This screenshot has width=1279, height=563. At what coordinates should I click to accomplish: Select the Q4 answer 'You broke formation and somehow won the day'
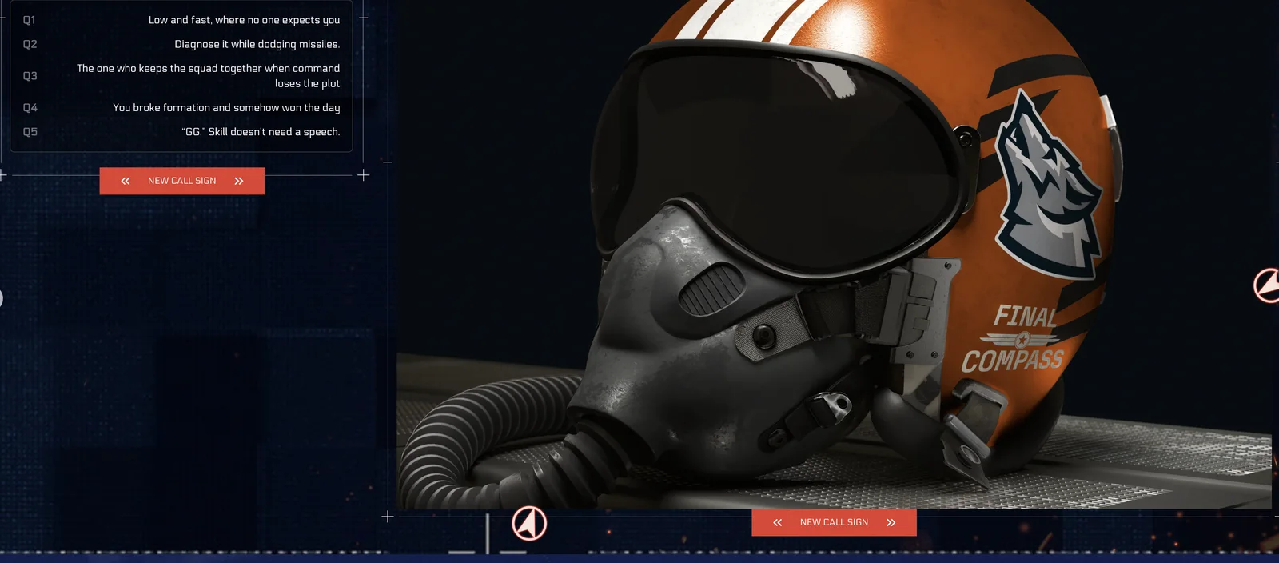(226, 107)
